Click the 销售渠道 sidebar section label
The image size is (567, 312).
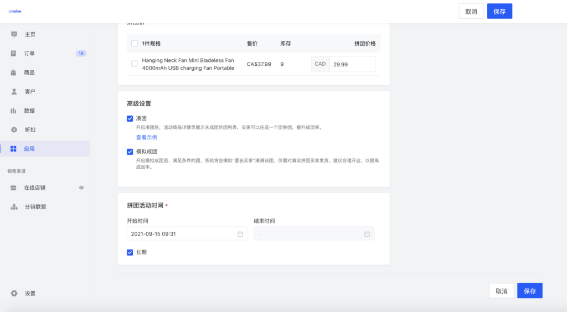17,171
